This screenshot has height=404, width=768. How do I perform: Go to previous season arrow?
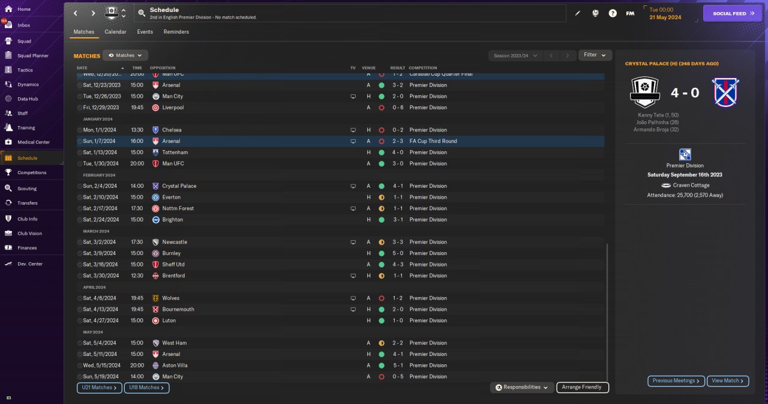tap(551, 55)
